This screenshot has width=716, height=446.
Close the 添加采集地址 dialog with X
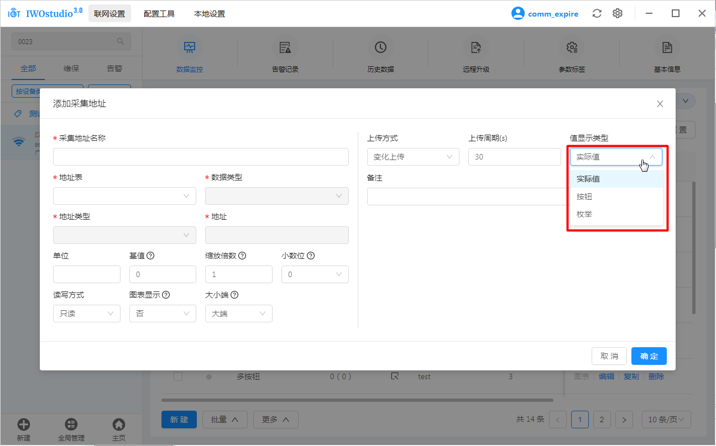click(x=660, y=104)
